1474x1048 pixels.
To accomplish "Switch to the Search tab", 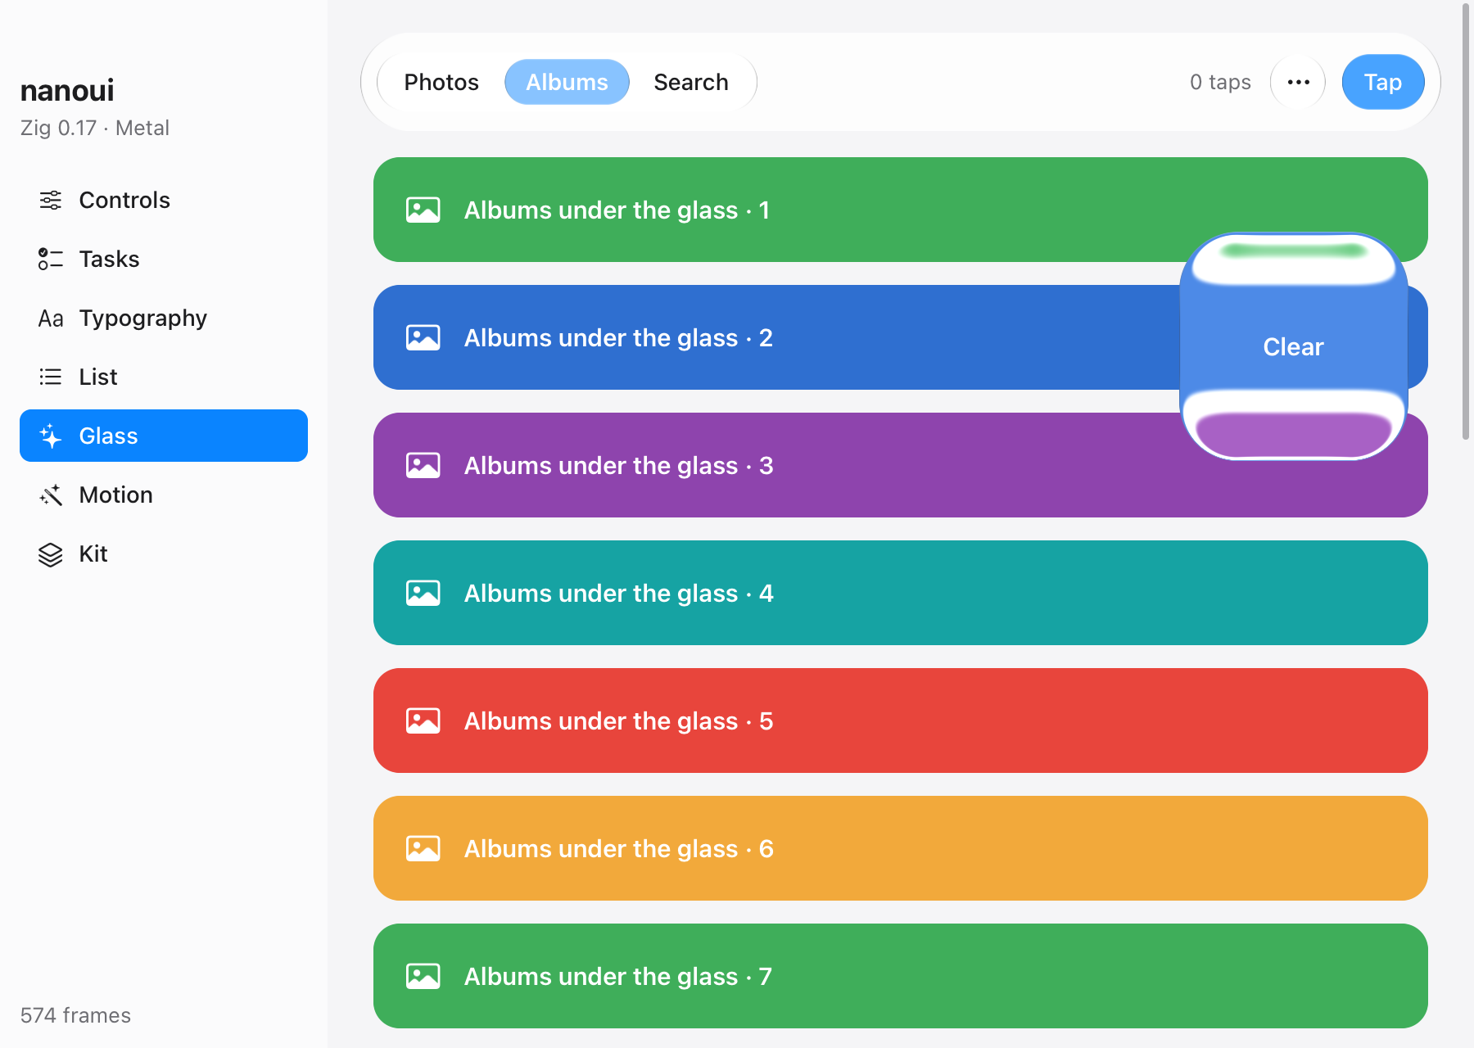I will pos(691,82).
